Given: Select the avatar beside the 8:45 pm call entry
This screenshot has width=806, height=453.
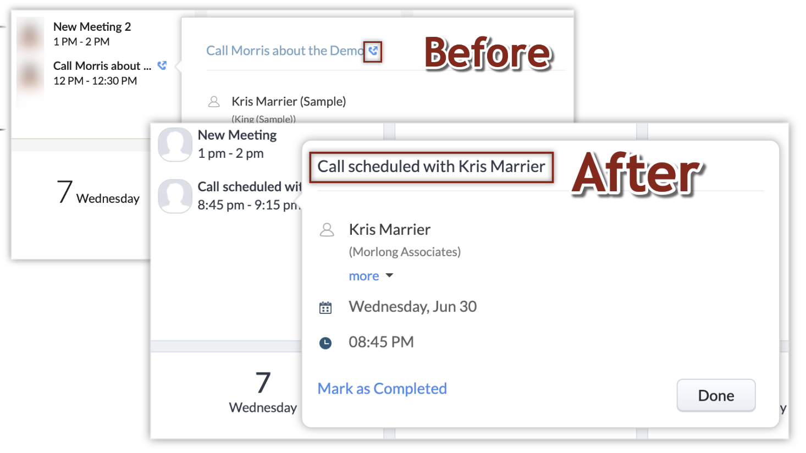Looking at the screenshot, I should (x=175, y=196).
